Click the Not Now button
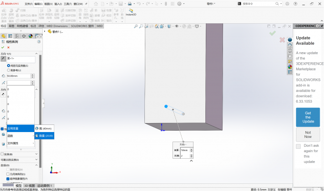Image resolution: width=324 pixels, height=191 pixels. point(308,134)
